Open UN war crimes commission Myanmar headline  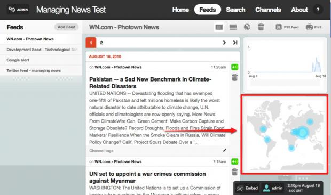147,177
